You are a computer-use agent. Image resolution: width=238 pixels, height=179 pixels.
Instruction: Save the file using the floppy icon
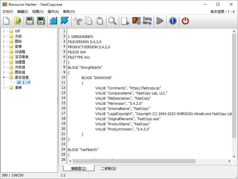[30, 21]
